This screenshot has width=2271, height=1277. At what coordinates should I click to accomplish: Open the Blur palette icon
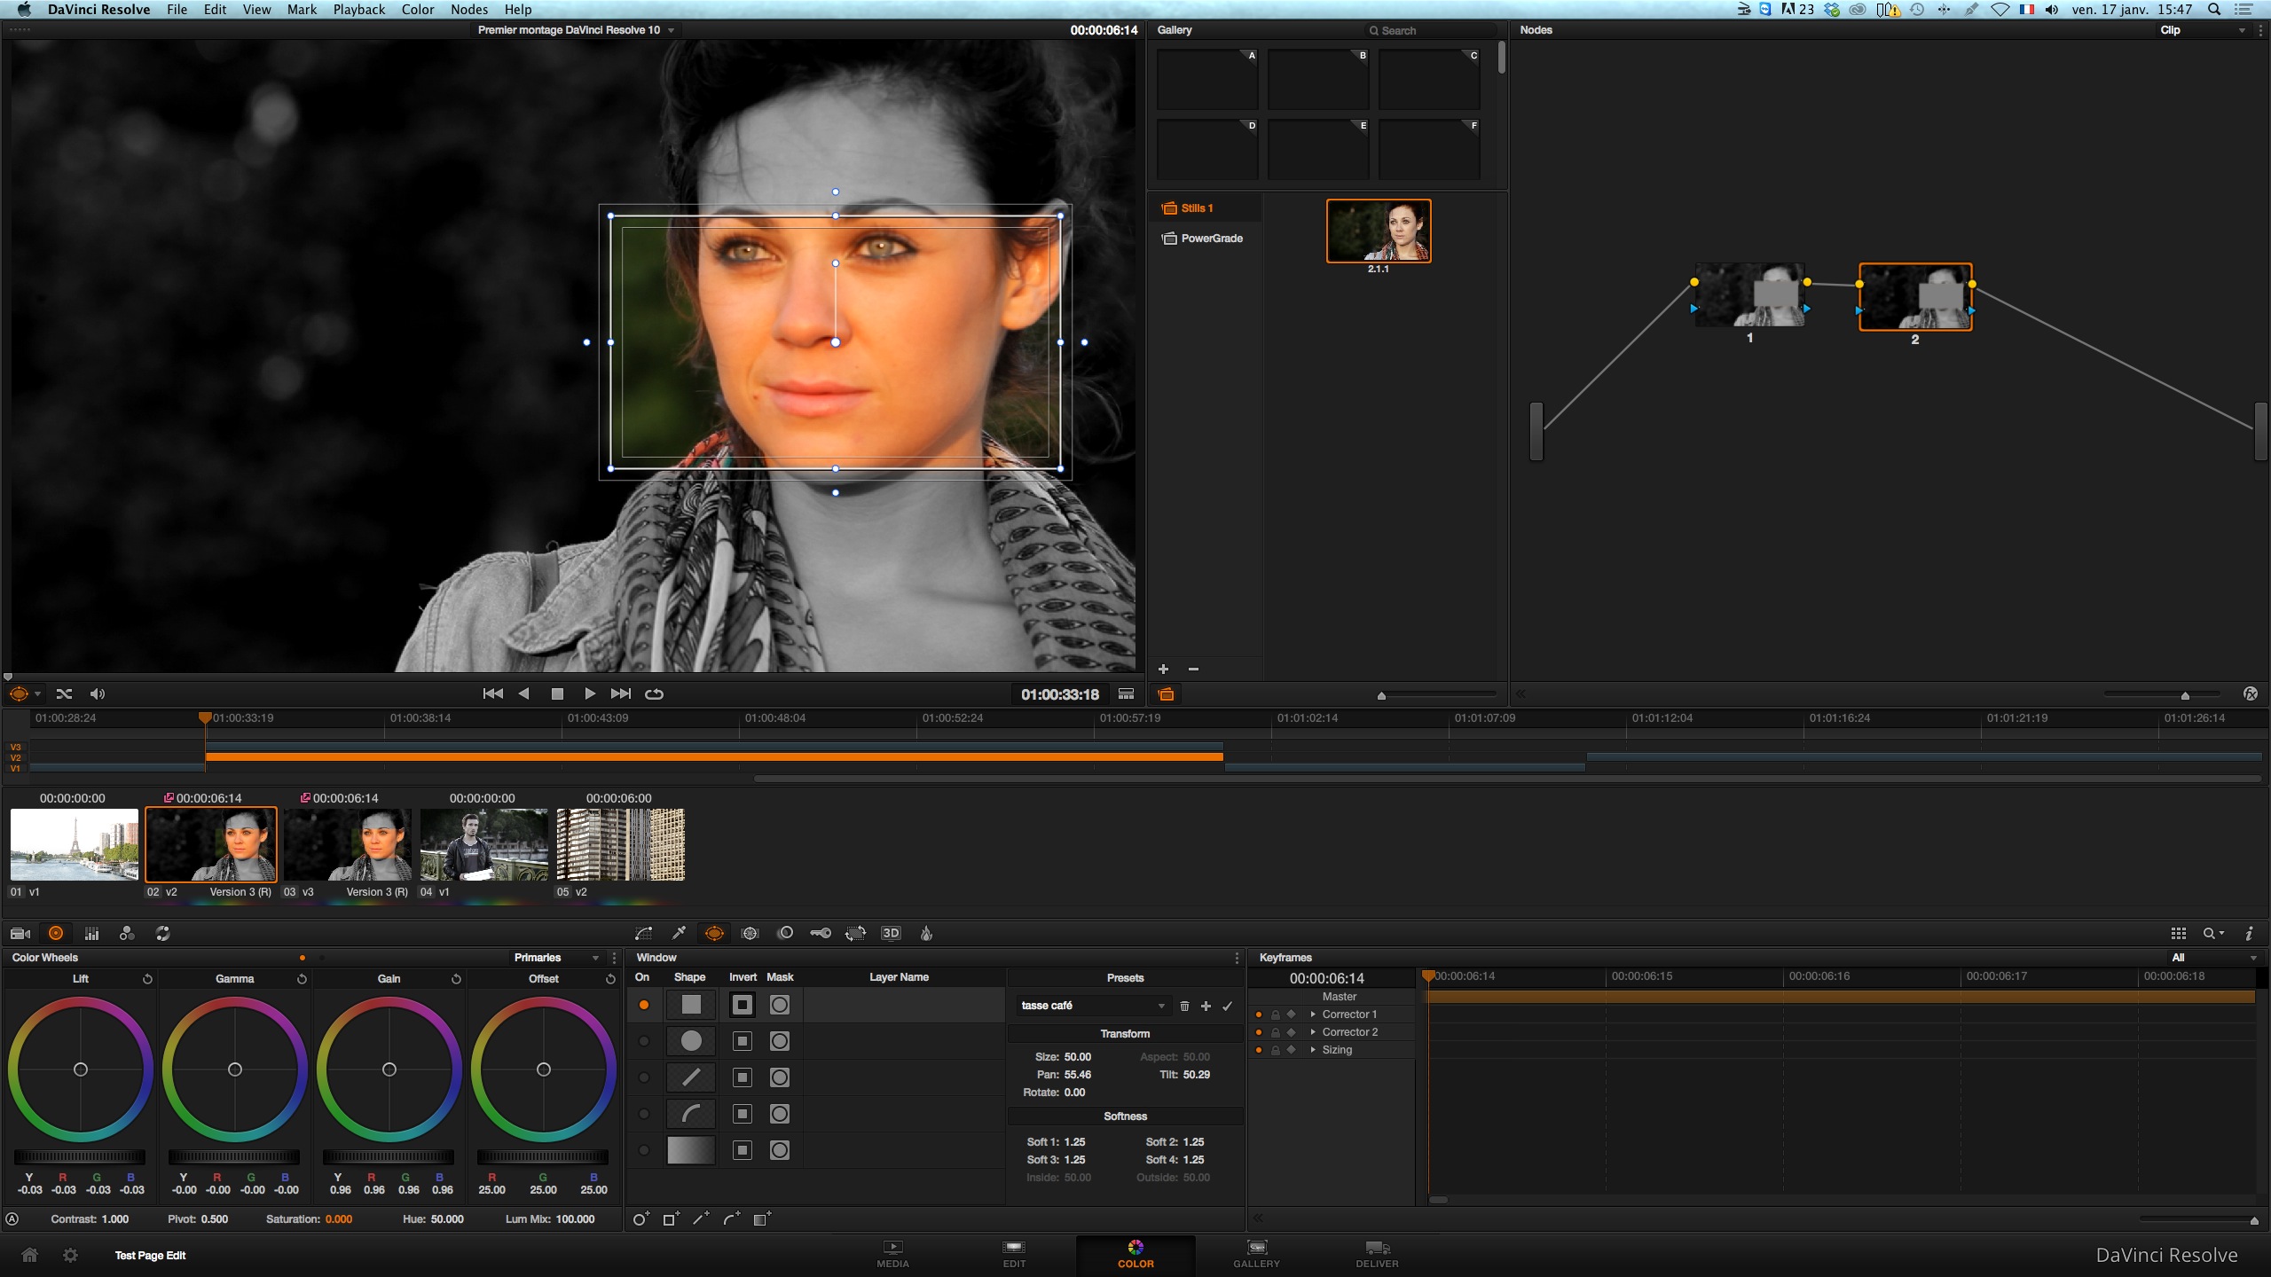pos(785,933)
